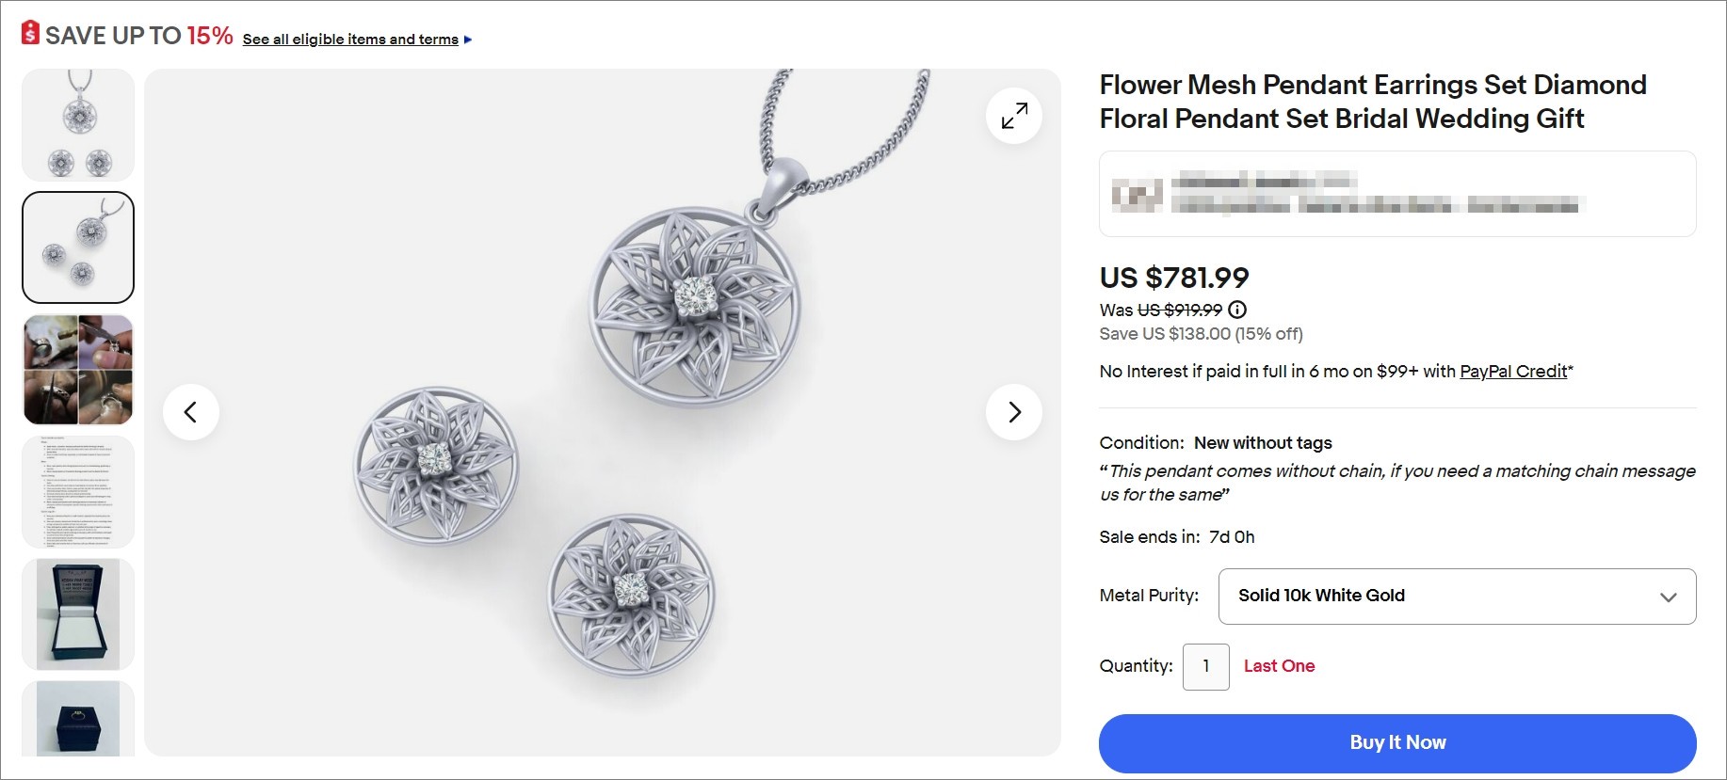This screenshot has height=780, width=1727.
Task: Click the Last One stock label
Action: pyautogui.click(x=1279, y=665)
